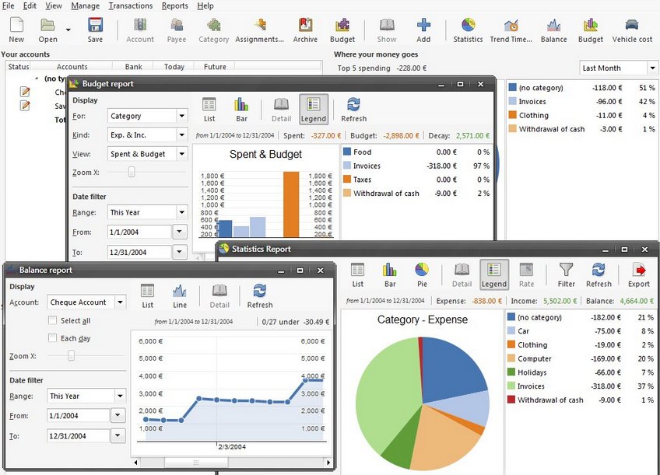Image resolution: width=660 pixels, height=475 pixels.
Task: Click Balance report Zoom X slider
Action: 72,355
